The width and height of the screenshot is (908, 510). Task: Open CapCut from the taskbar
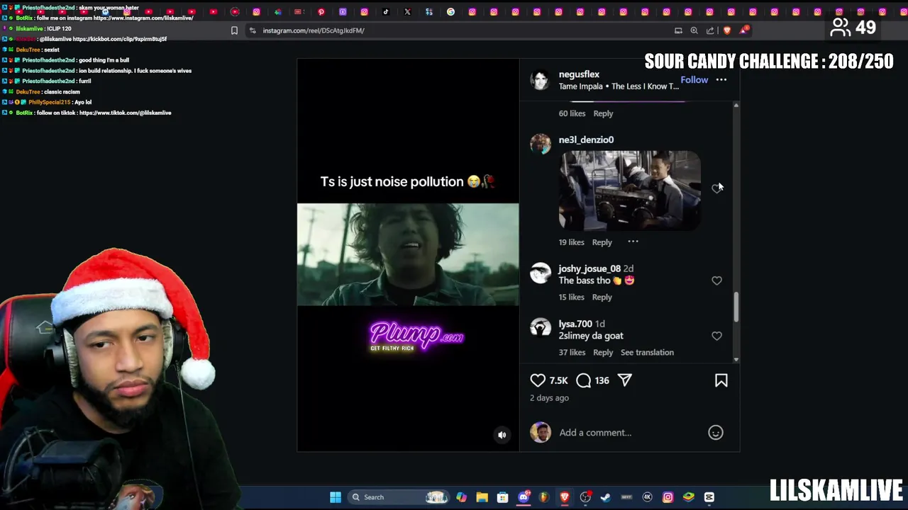click(x=709, y=497)
